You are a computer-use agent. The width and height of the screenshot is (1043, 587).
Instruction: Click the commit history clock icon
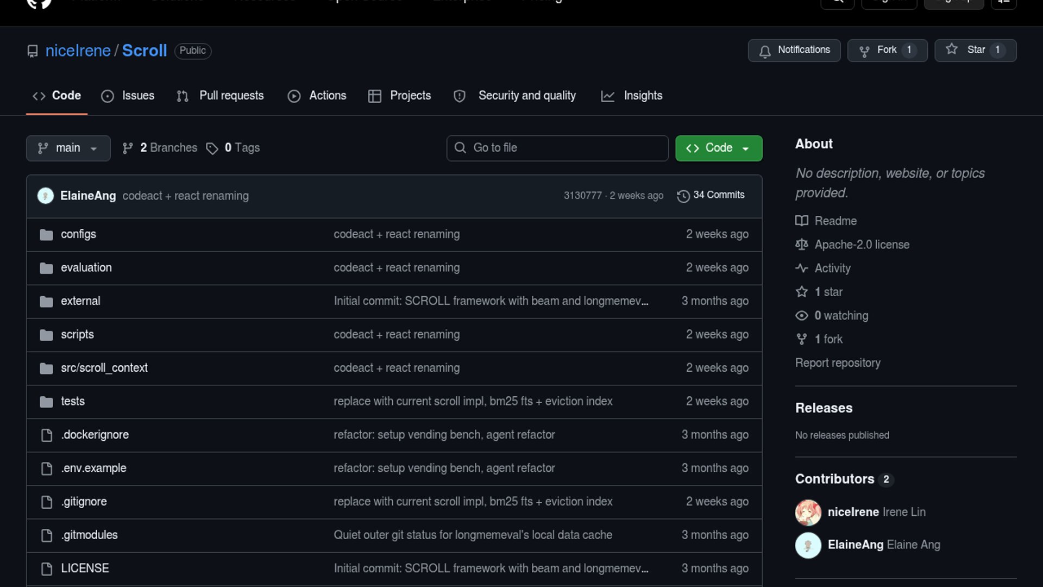683,196
